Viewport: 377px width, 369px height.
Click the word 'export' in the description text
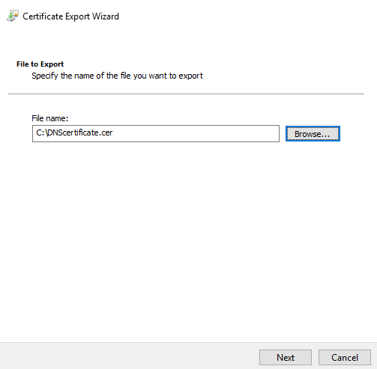point(190,76)
